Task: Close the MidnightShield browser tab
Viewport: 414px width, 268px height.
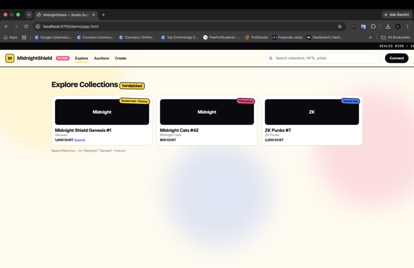Action: [x=93, y=15]
